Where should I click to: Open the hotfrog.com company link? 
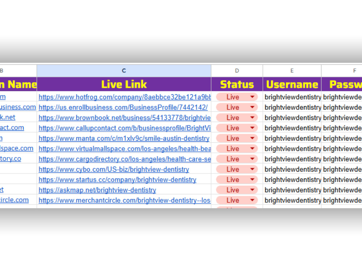pos(125,97)
